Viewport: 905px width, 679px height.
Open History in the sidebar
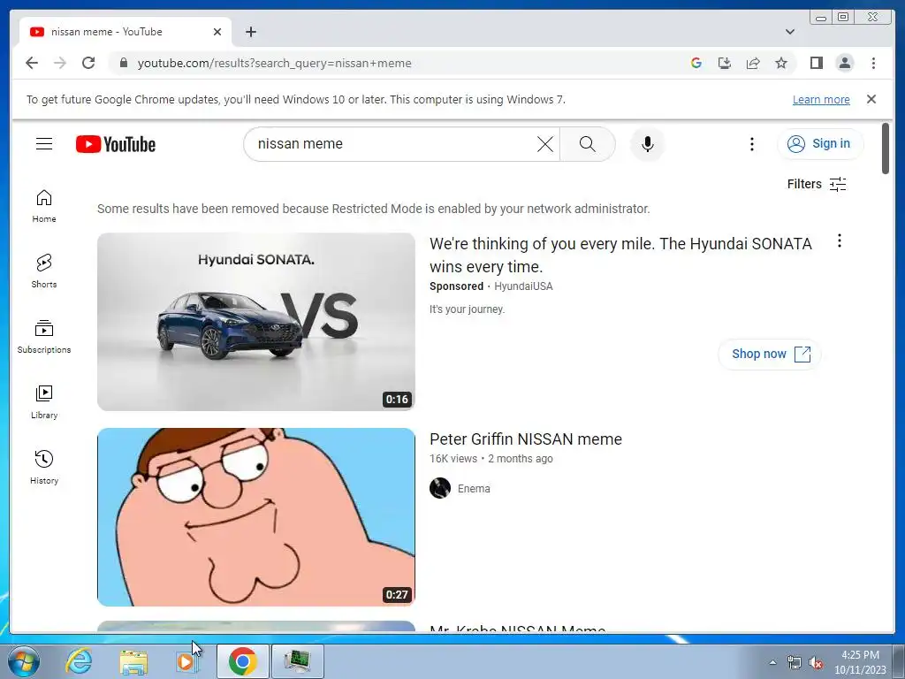[44, 467]
